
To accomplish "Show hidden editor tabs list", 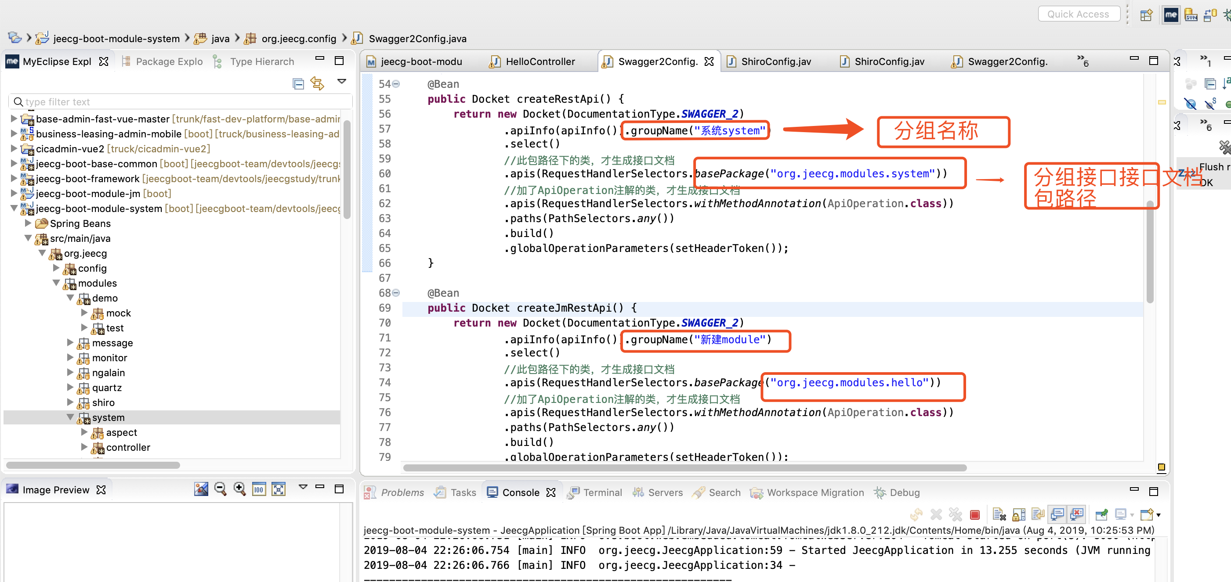I will tap(1083, 61).
